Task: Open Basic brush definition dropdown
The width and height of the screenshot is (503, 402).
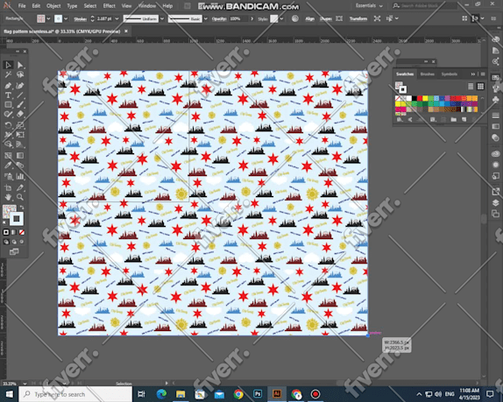Action: pyautogui.click(x=206, y=19)
